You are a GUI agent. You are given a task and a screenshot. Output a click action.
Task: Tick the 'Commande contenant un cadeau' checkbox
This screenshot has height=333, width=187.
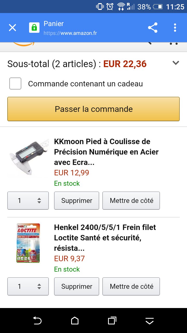15,84
